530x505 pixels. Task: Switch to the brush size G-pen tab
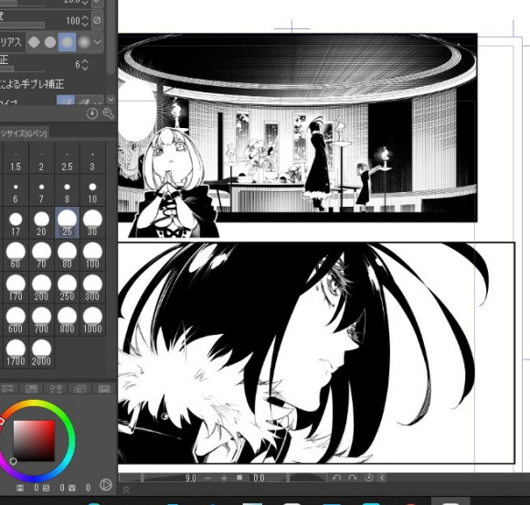point(24,133)
